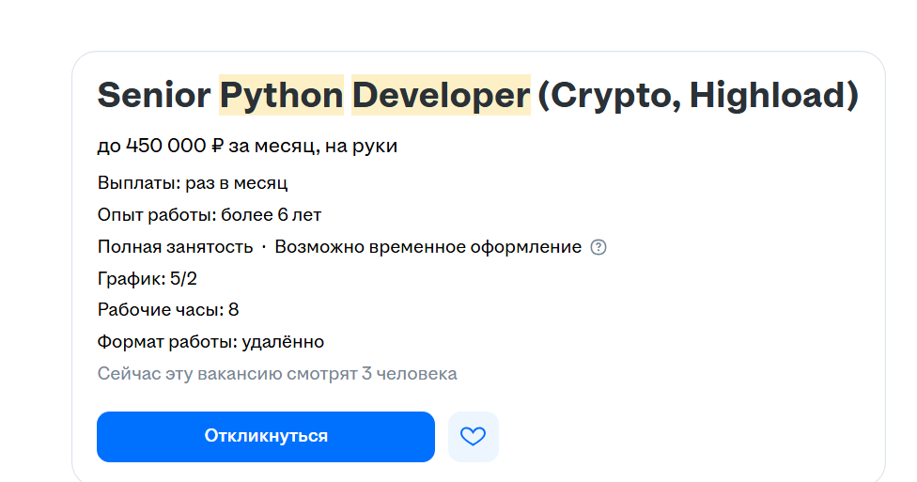Click the 'Рабочие часы: 8' line
This screenshot has width=917, height=482.
tap(168, 309)
